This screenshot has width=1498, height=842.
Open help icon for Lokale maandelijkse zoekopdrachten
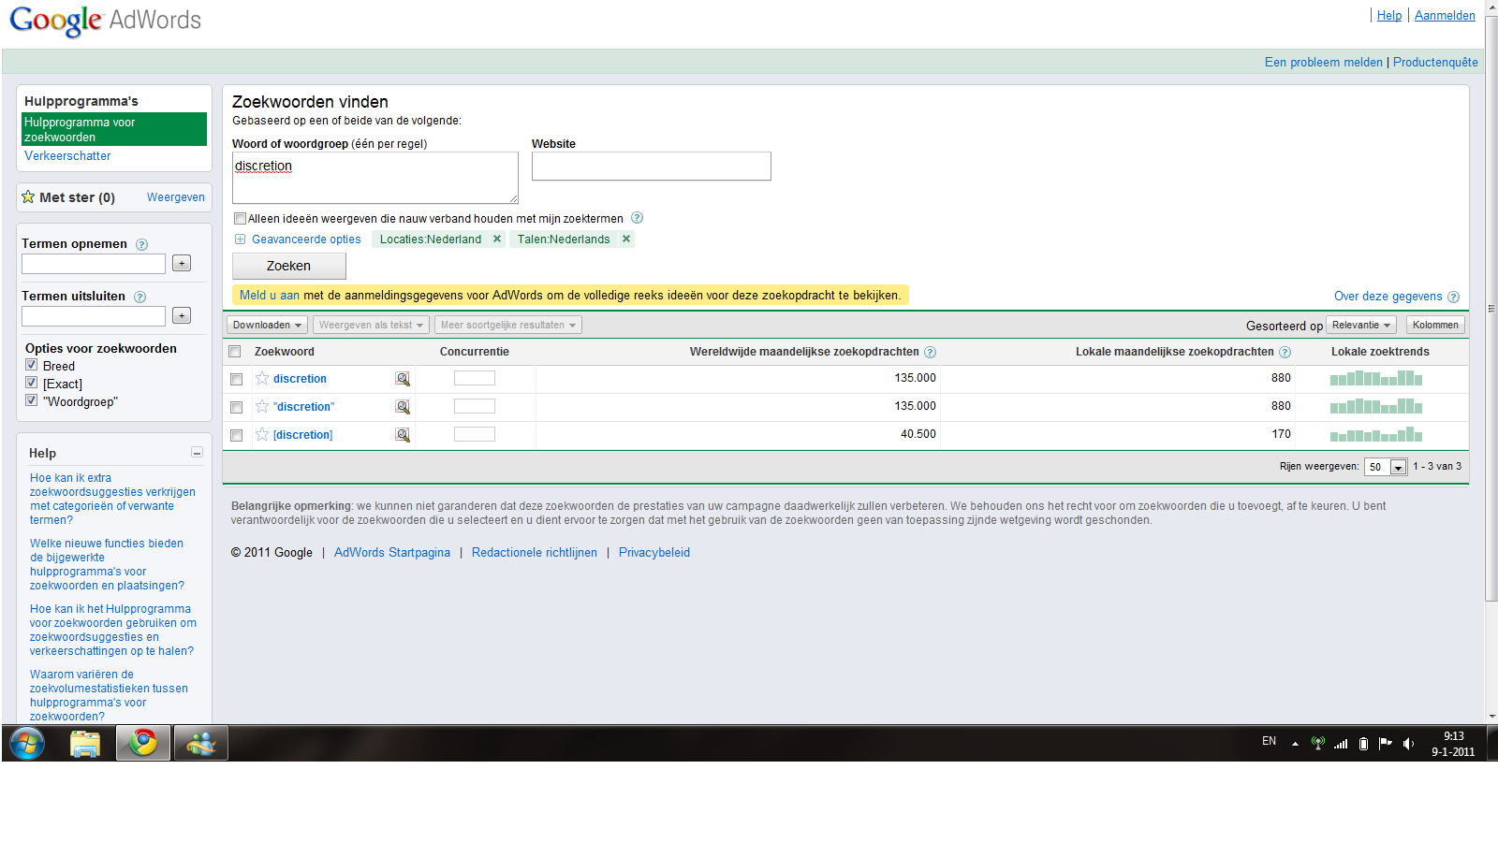coord(1285,353)
